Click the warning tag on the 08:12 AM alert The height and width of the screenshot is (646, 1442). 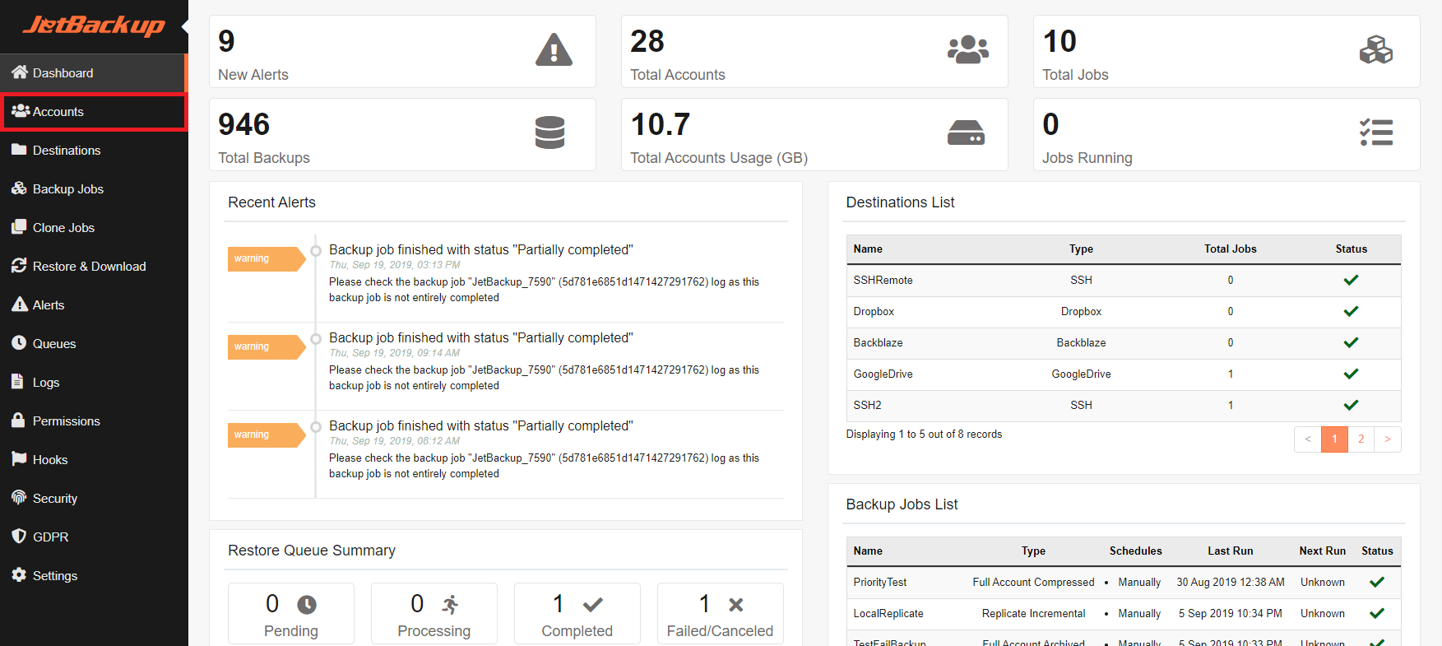266,435
